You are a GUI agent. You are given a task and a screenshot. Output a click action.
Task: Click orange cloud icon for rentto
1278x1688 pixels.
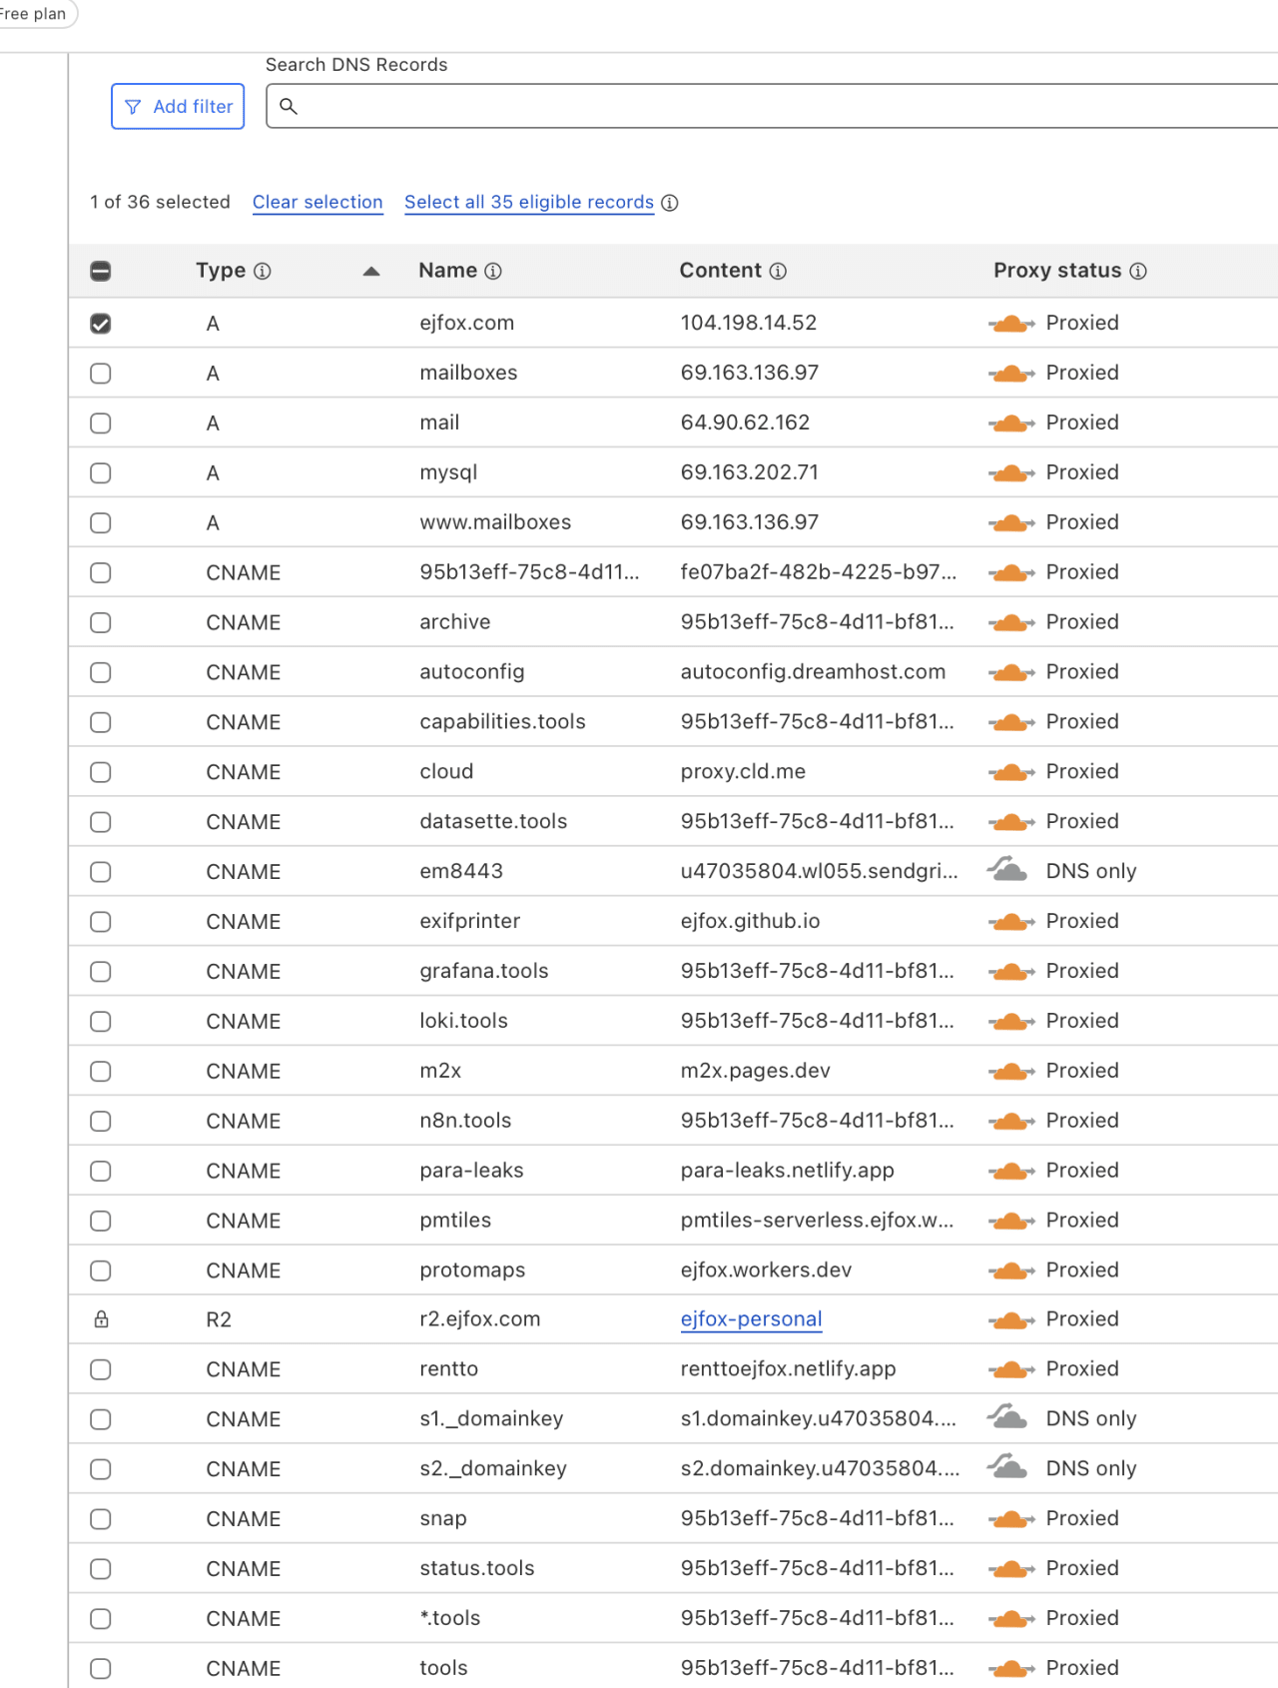click(x=1011, y=1369)
